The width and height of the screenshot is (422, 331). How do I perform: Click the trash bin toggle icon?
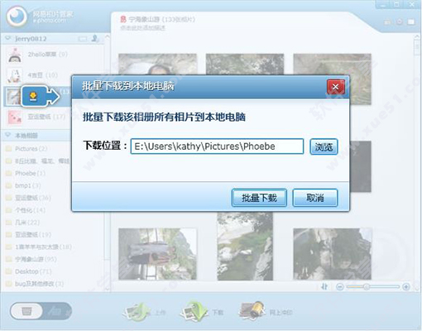(26, 311)
